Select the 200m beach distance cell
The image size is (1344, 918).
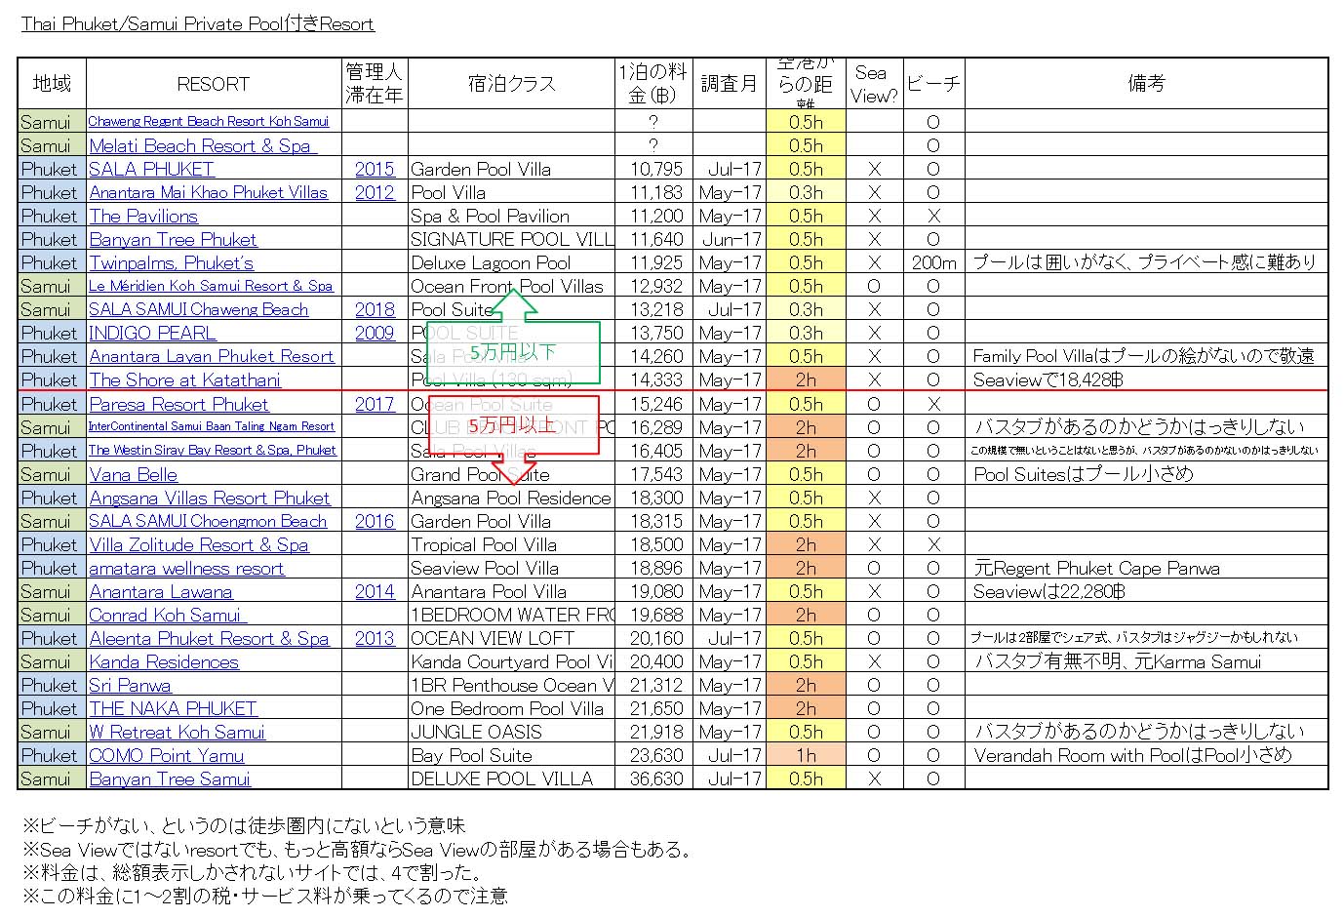point(933,262)
